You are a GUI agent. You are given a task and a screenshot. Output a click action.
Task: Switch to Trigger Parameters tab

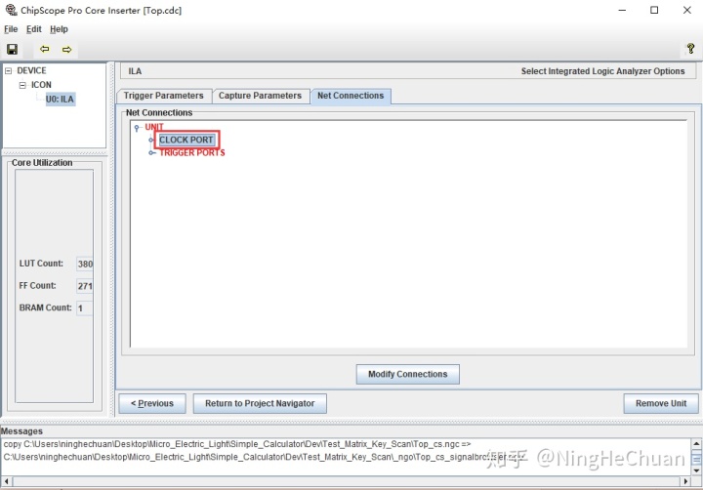coord(164,96)
